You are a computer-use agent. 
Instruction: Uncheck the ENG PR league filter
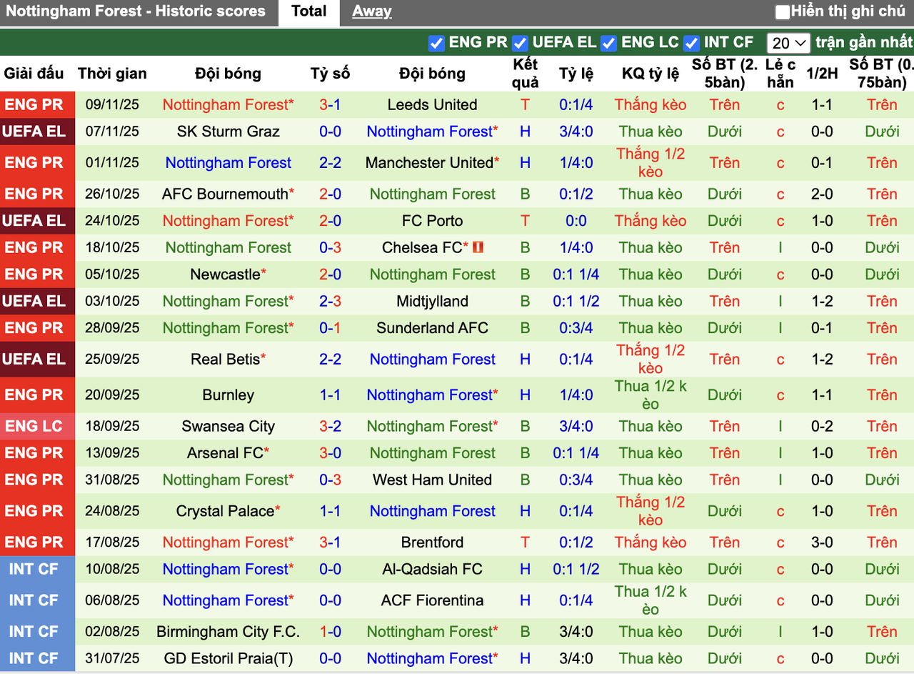[436, 43]
